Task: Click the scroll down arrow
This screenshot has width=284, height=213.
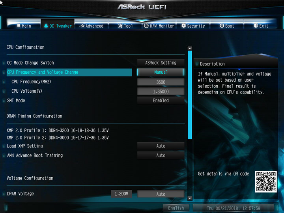Action: pos(190,198)
